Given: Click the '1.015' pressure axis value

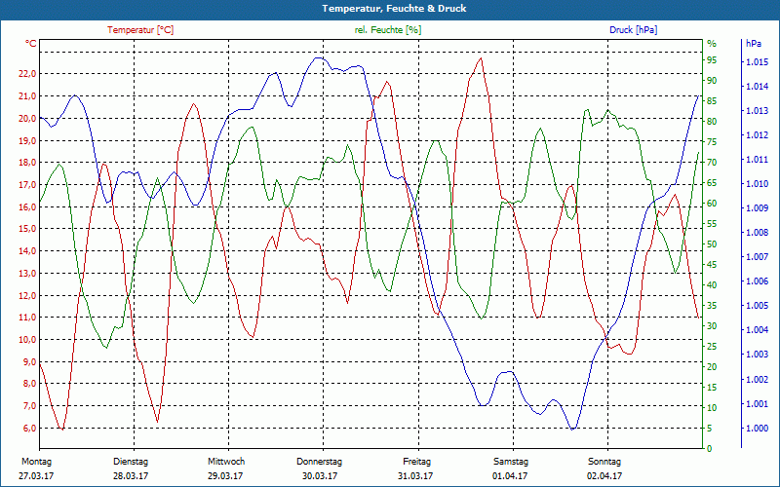Looking at the screenshot, I should pos(757,62).
